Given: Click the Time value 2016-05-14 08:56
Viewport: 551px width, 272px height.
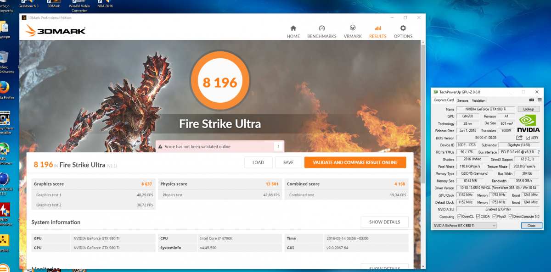Looking at the screenshot, I should pos(347,239).
